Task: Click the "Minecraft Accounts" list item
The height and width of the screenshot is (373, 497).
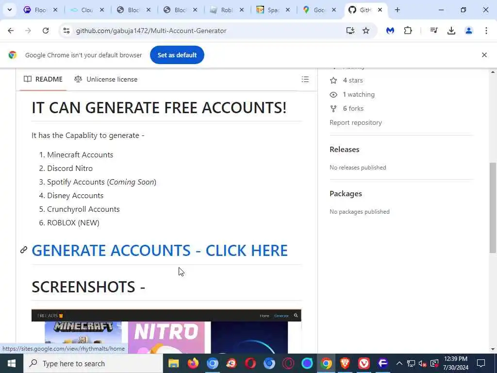Action: (80, 155)
